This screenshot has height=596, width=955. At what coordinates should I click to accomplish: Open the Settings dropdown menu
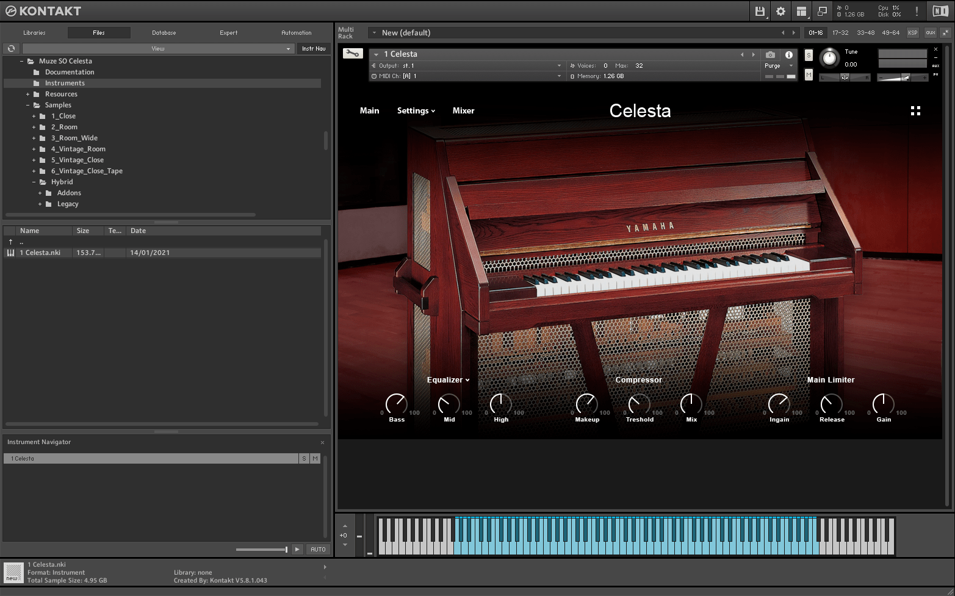coord(416,110)
